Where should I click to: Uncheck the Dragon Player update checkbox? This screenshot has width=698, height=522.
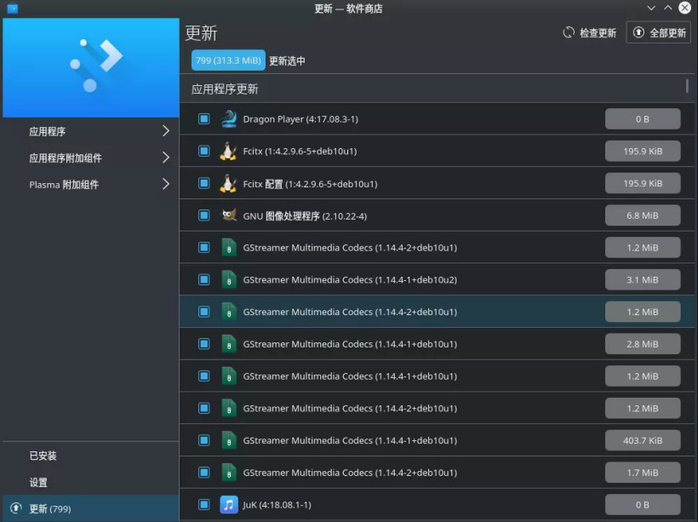(x=204, y=119)
